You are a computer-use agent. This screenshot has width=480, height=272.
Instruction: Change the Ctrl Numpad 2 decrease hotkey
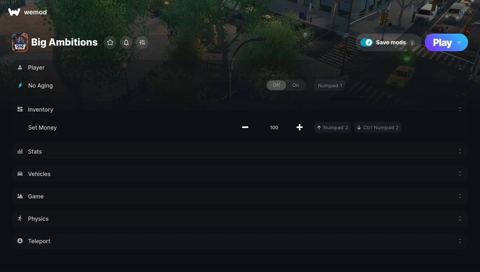(377, 128)
